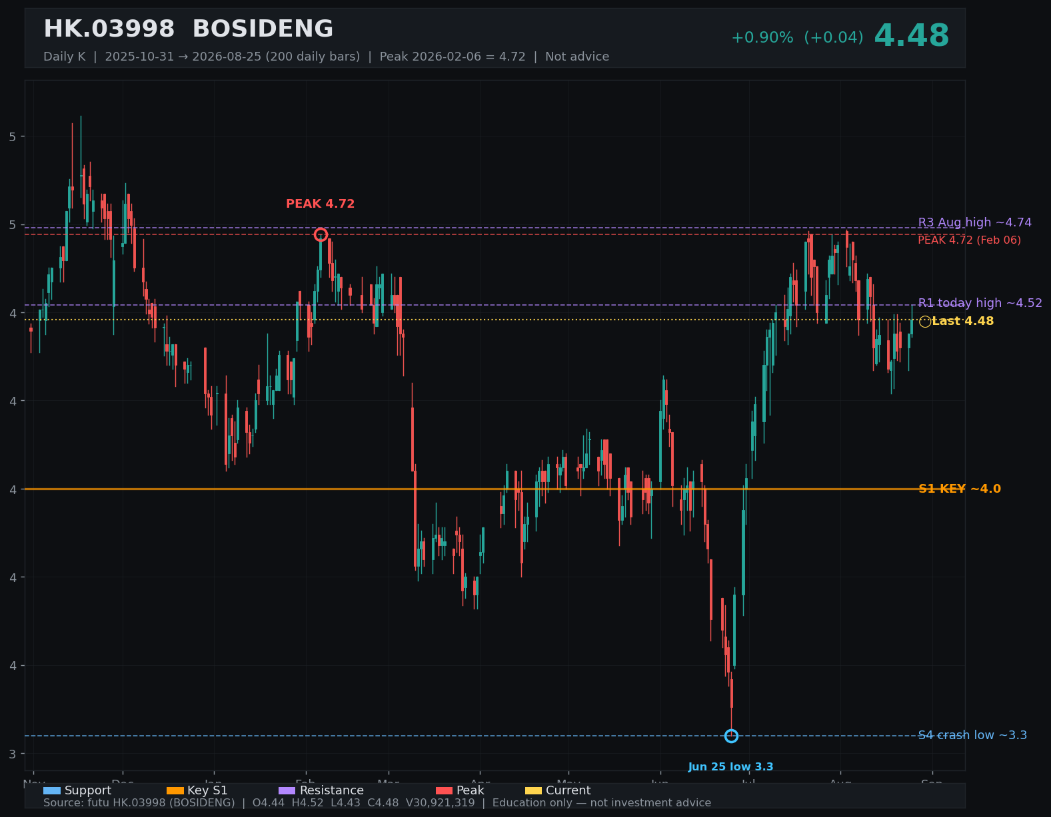Select the "2025-10-31 → 2026-08-25 (200 daily bars)" range
Screen dimensions: 1051x817
coord(233,57)
